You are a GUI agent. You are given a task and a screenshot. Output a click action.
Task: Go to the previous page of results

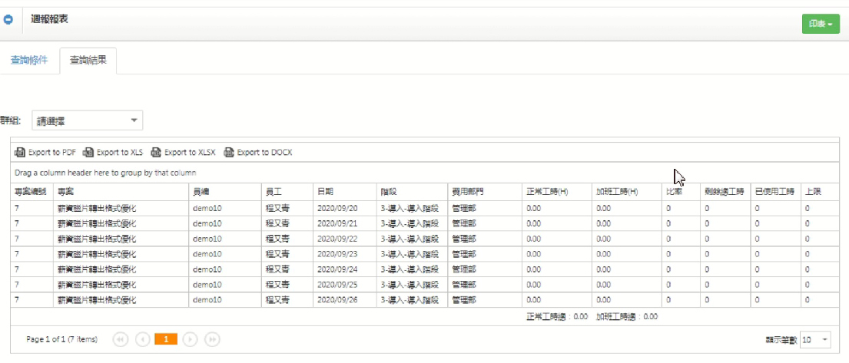tap(142, 339)
